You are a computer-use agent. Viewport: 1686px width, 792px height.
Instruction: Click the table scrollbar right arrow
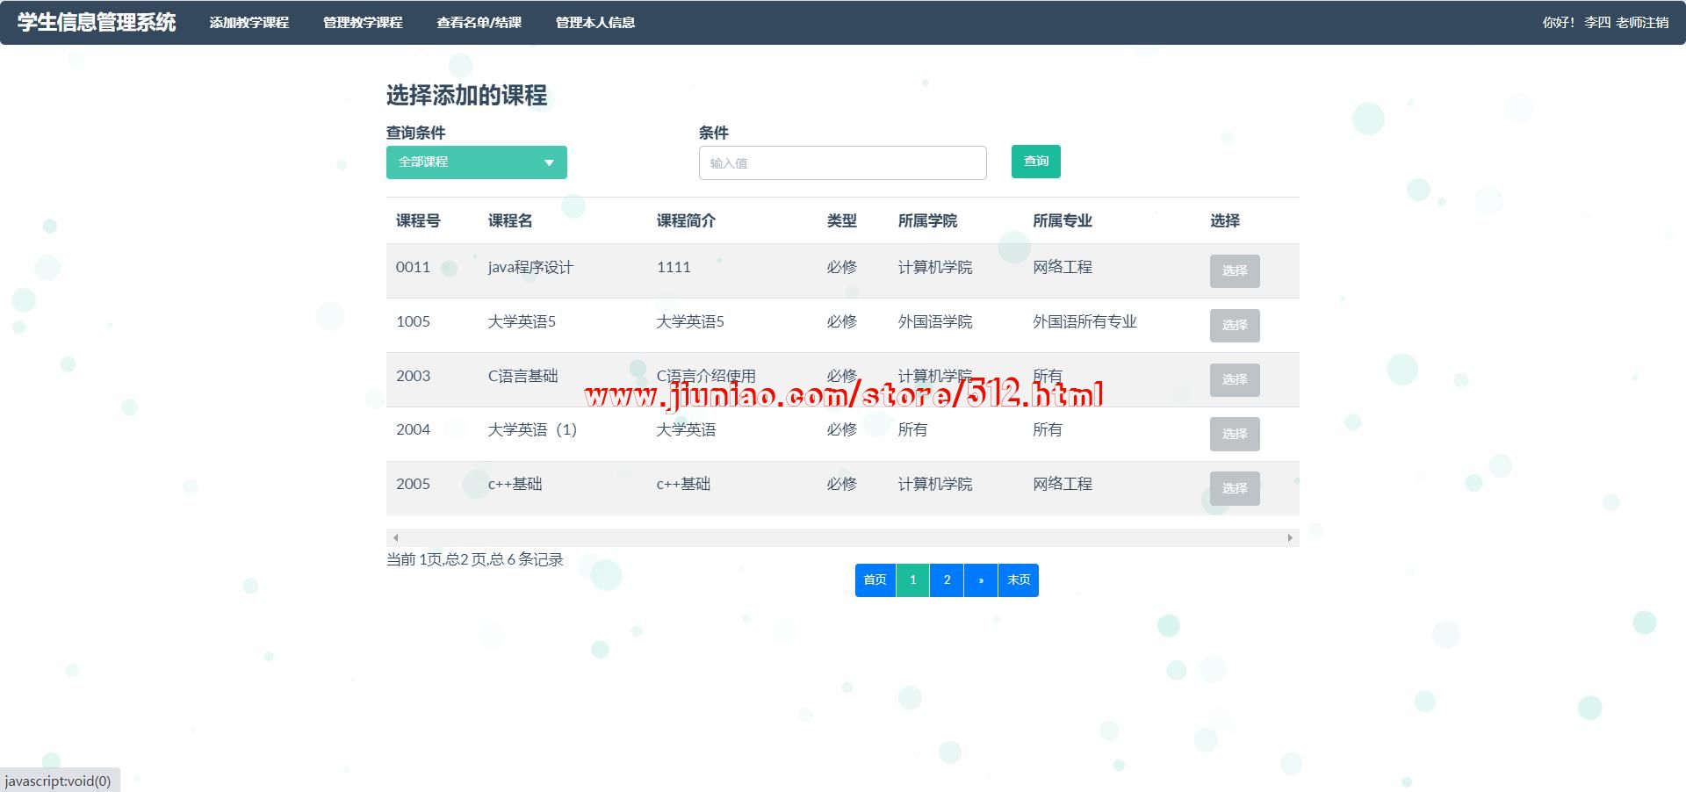(x=1290, y=537)
